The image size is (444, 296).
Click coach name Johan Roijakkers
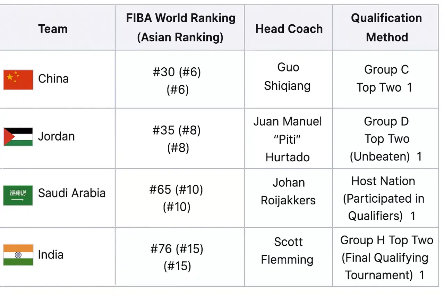[x=288, y=191]
